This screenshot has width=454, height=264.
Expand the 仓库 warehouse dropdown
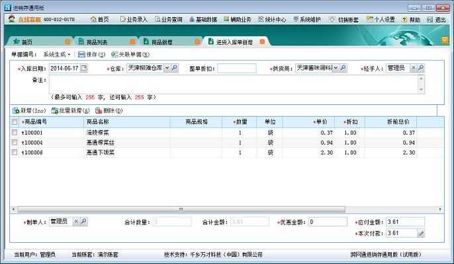(167, 68)
